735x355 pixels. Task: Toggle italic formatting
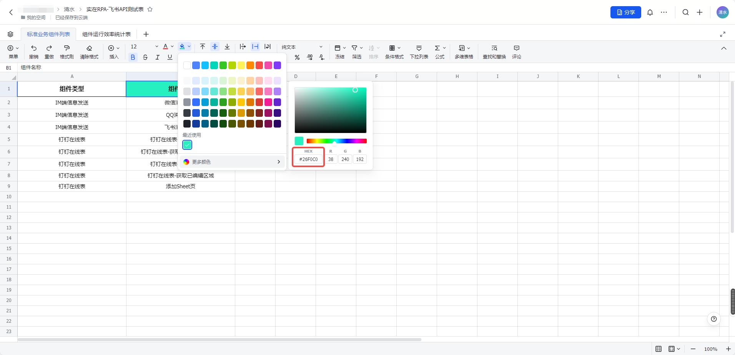pos(158,57)
